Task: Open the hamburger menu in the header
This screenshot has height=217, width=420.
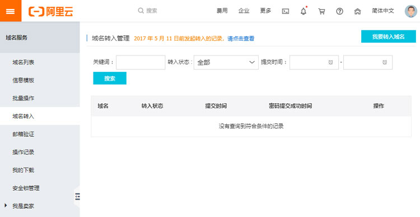Action: [x=11, y=11]
